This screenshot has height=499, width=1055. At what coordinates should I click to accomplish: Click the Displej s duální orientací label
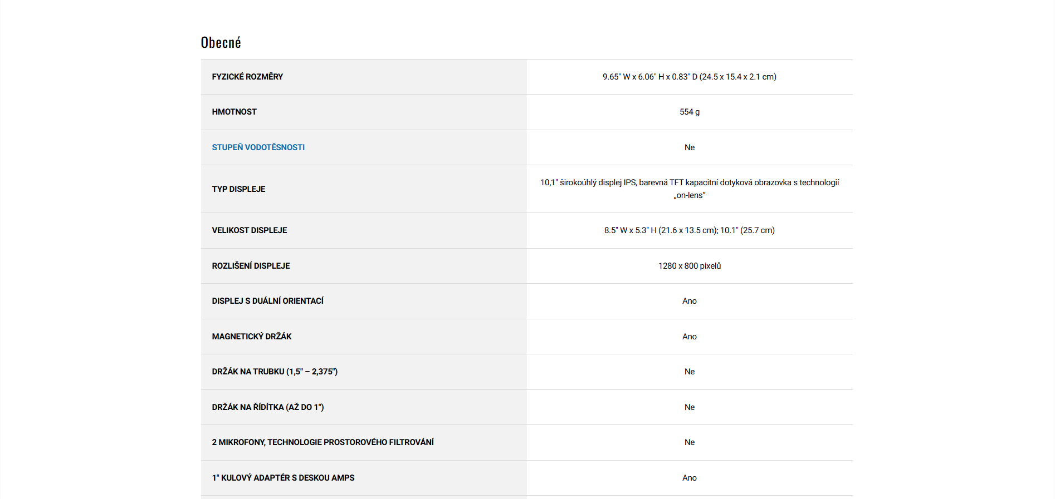pyautogui.click(x=267, y=301)
